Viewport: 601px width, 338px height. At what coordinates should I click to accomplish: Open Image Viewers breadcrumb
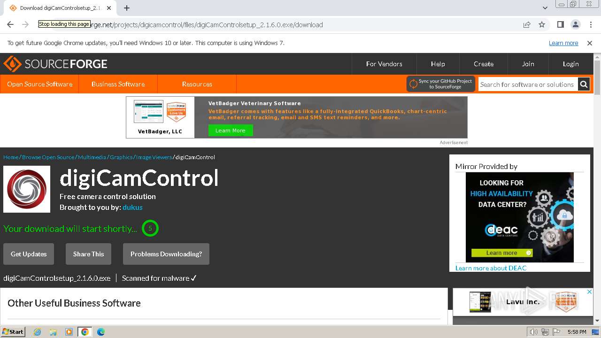click(154, 157)
